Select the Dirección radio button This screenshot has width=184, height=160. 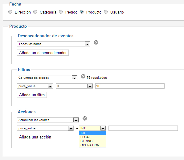(10, 12)
